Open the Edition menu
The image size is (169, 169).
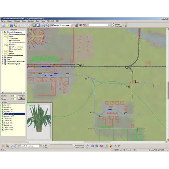(9, 21)
